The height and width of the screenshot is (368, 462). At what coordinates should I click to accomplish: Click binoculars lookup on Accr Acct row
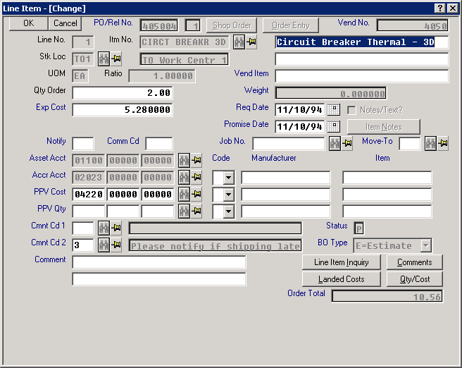pyautogui.click(x=184, y=177)
